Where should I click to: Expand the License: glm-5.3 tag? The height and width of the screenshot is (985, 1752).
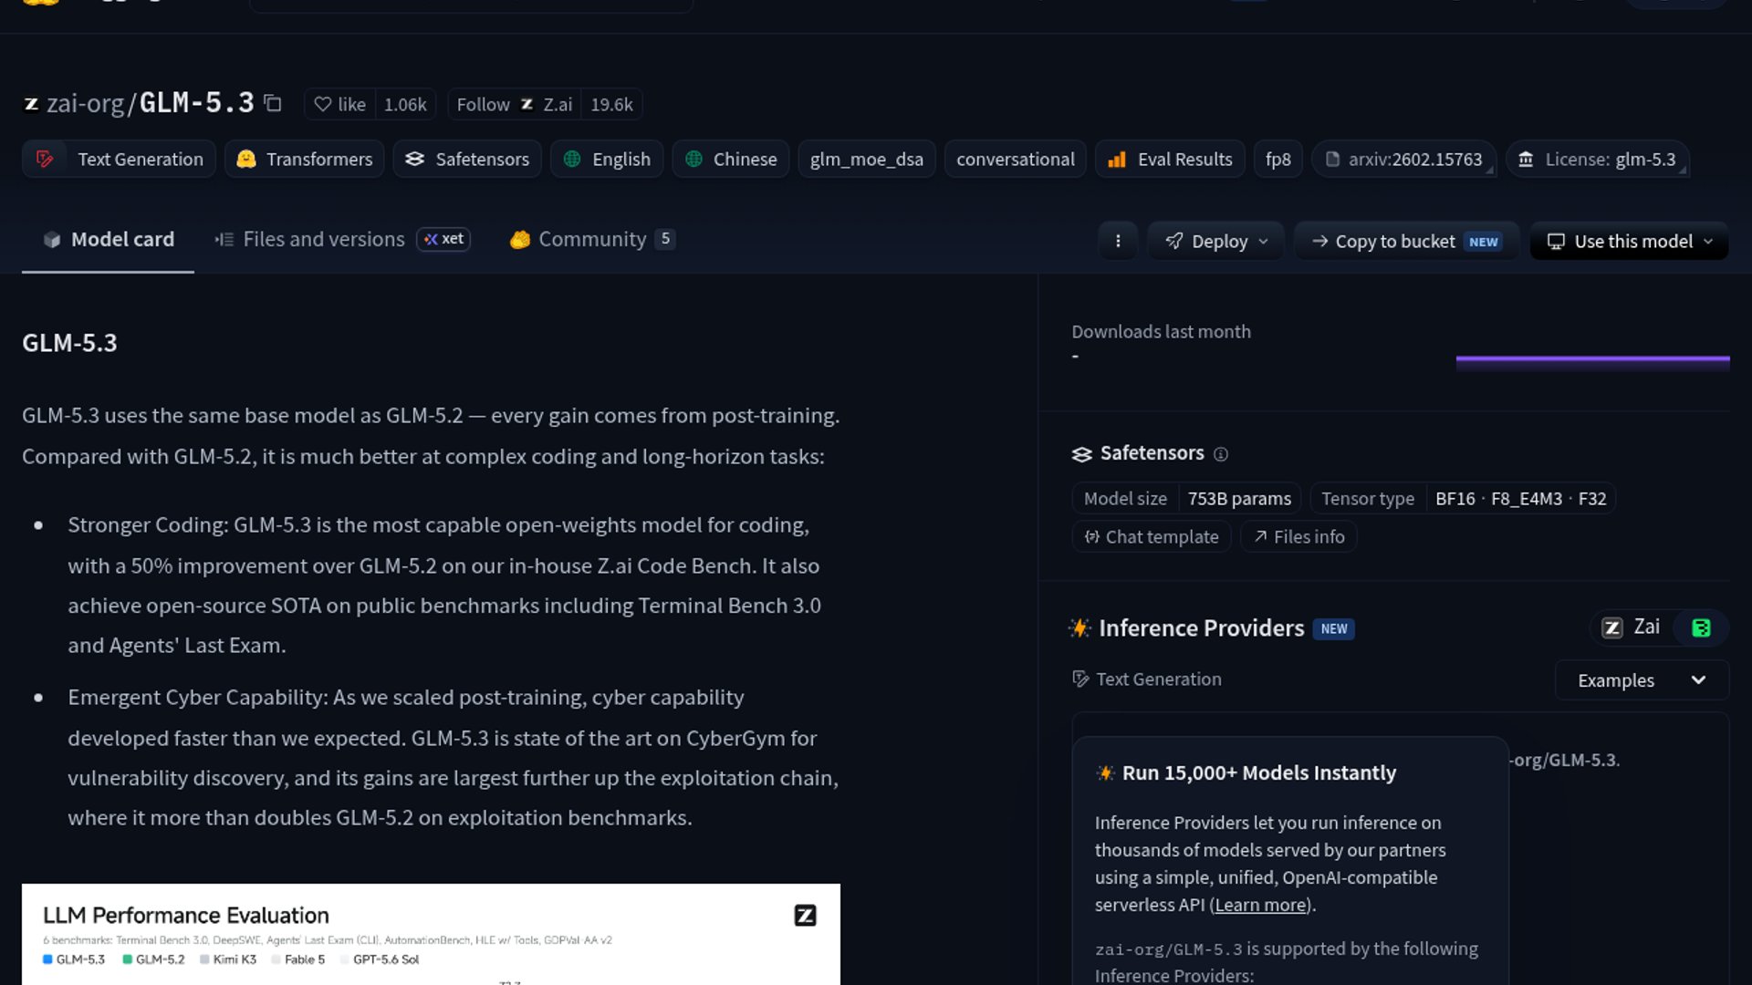click(x=1598, y=159)
